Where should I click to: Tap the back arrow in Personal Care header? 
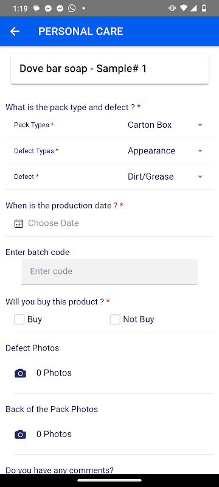15,32
